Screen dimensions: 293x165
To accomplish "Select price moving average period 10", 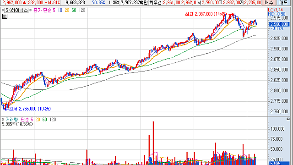I will [x=60, y=10].
